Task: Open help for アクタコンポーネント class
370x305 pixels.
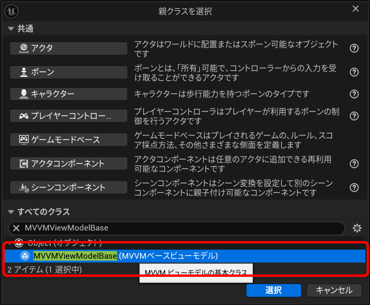Action: (x=354, y=164)
